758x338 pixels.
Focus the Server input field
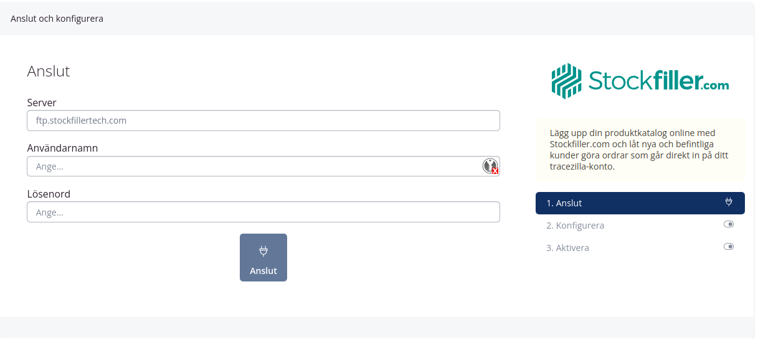[x=263, y=121]
